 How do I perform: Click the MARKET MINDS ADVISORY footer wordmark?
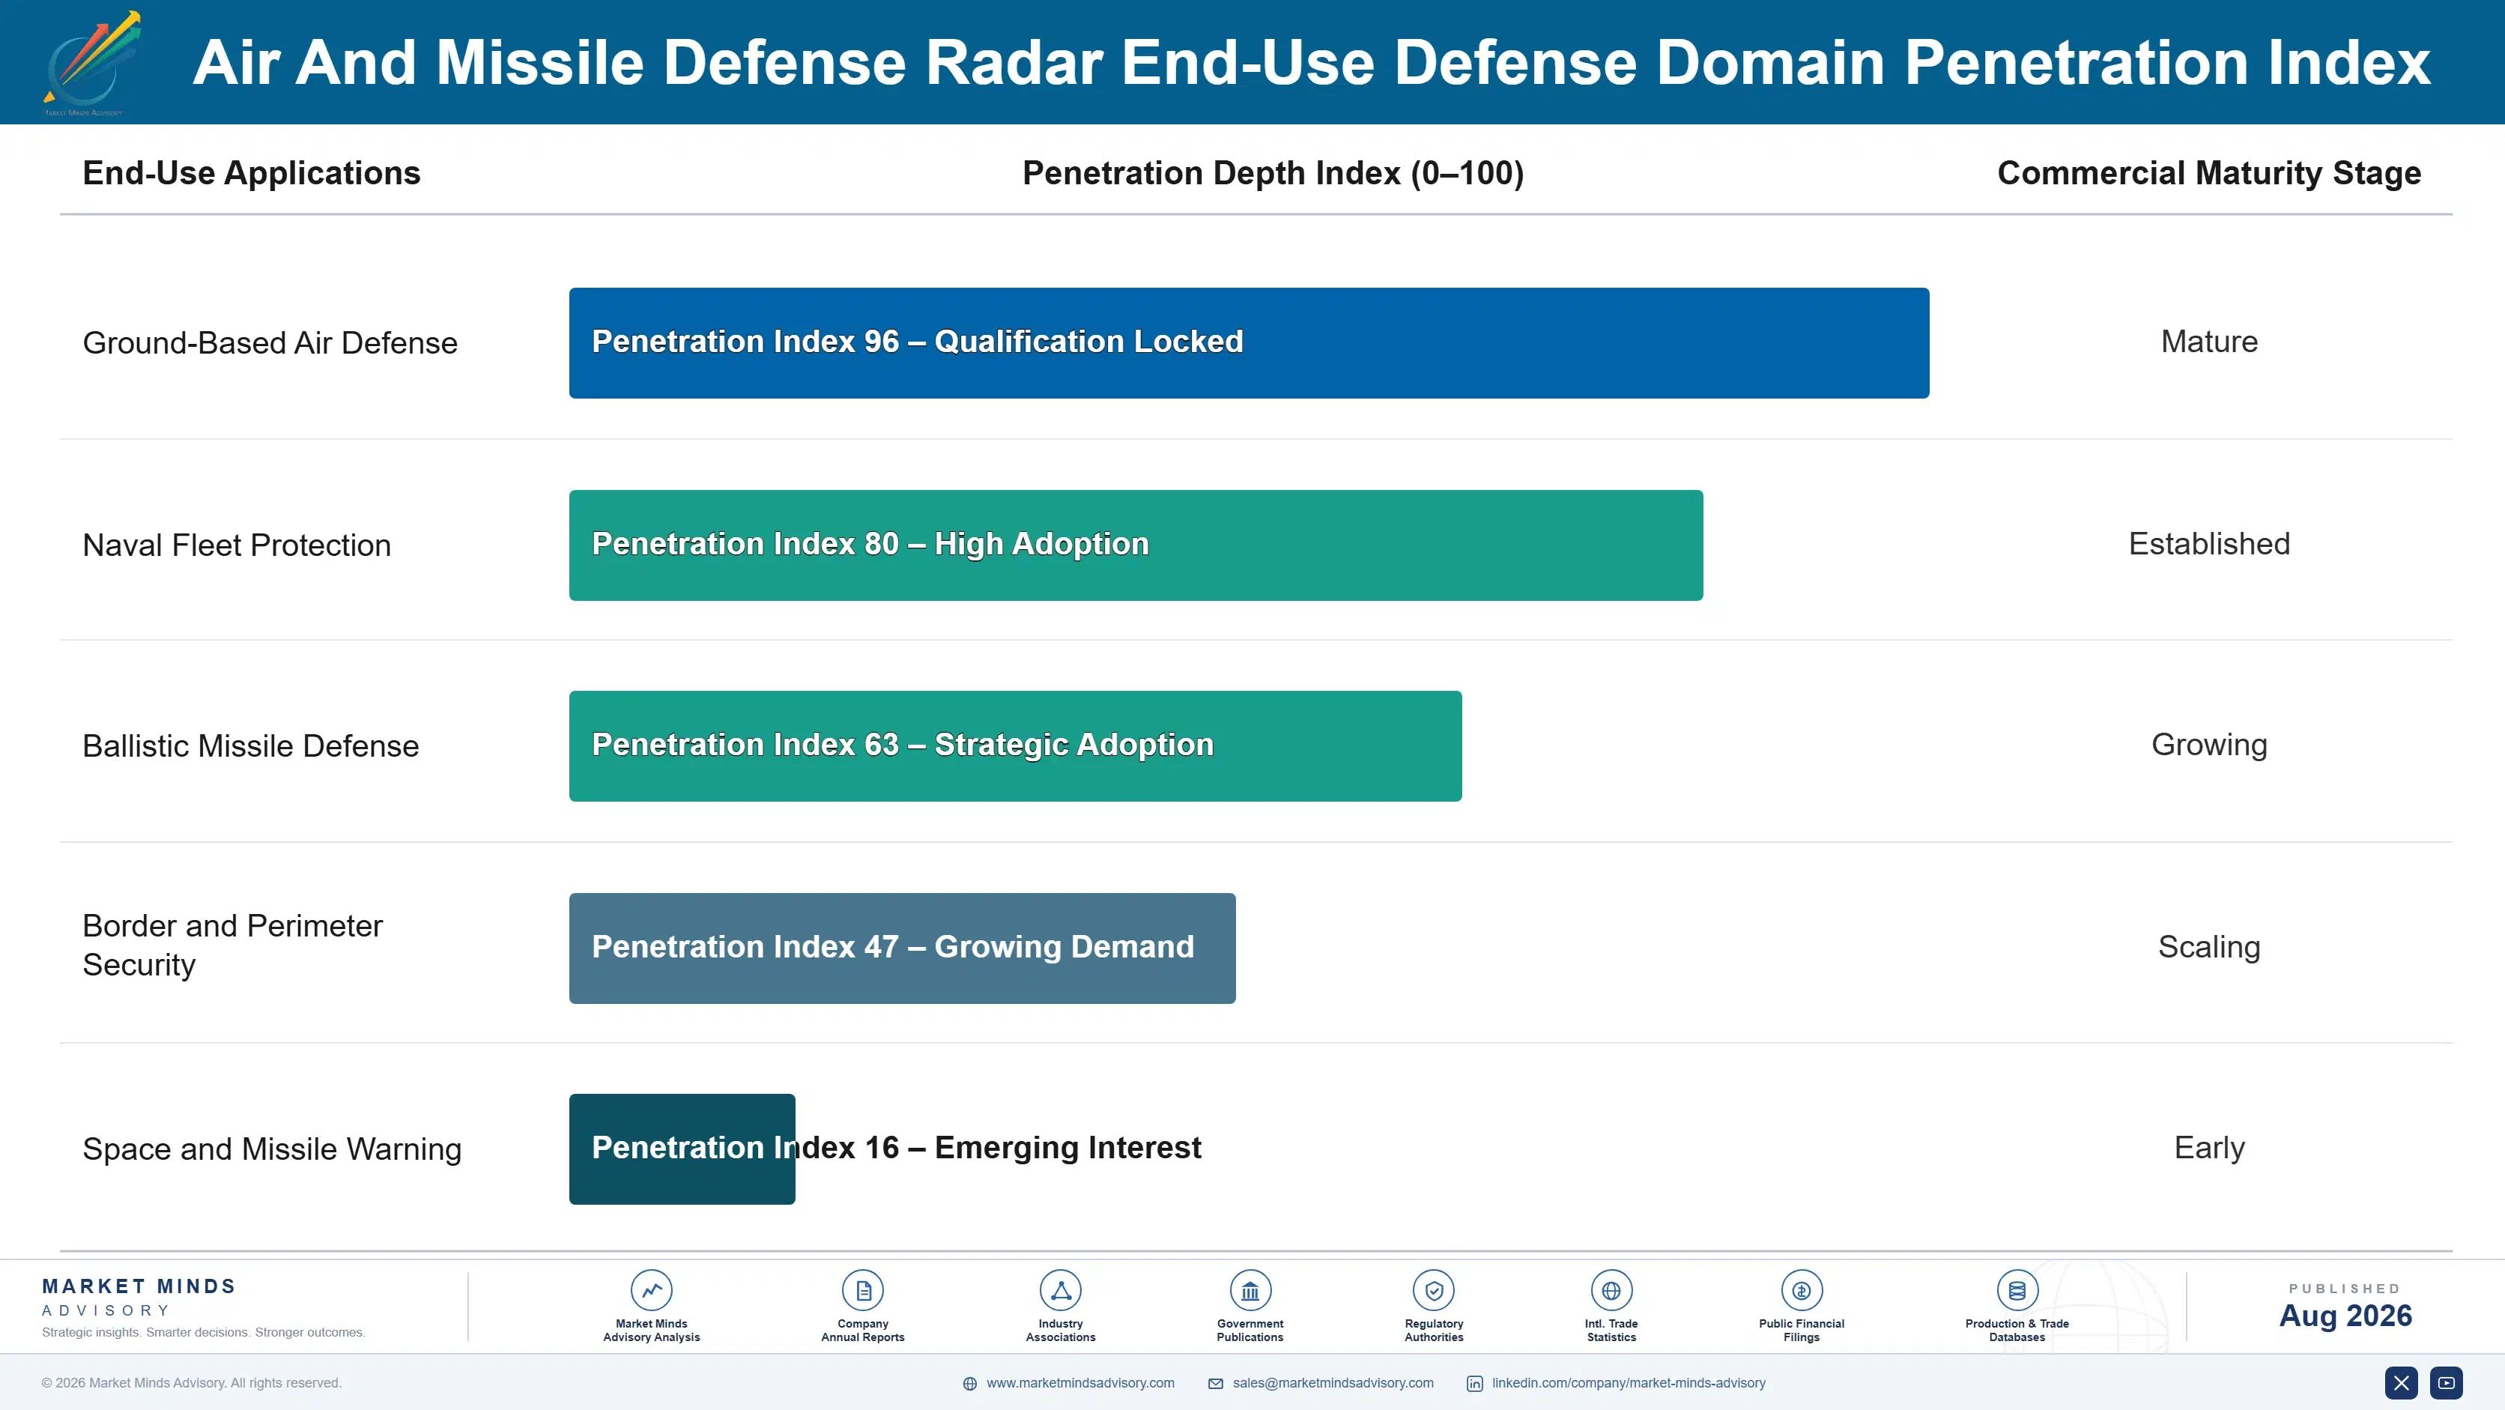(x=139, y=1297)
